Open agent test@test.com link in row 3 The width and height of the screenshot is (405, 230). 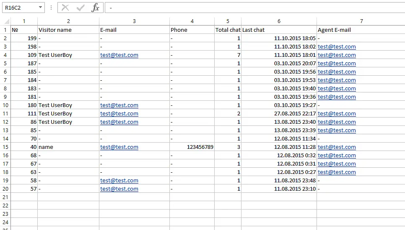click(x=337, y=47)
